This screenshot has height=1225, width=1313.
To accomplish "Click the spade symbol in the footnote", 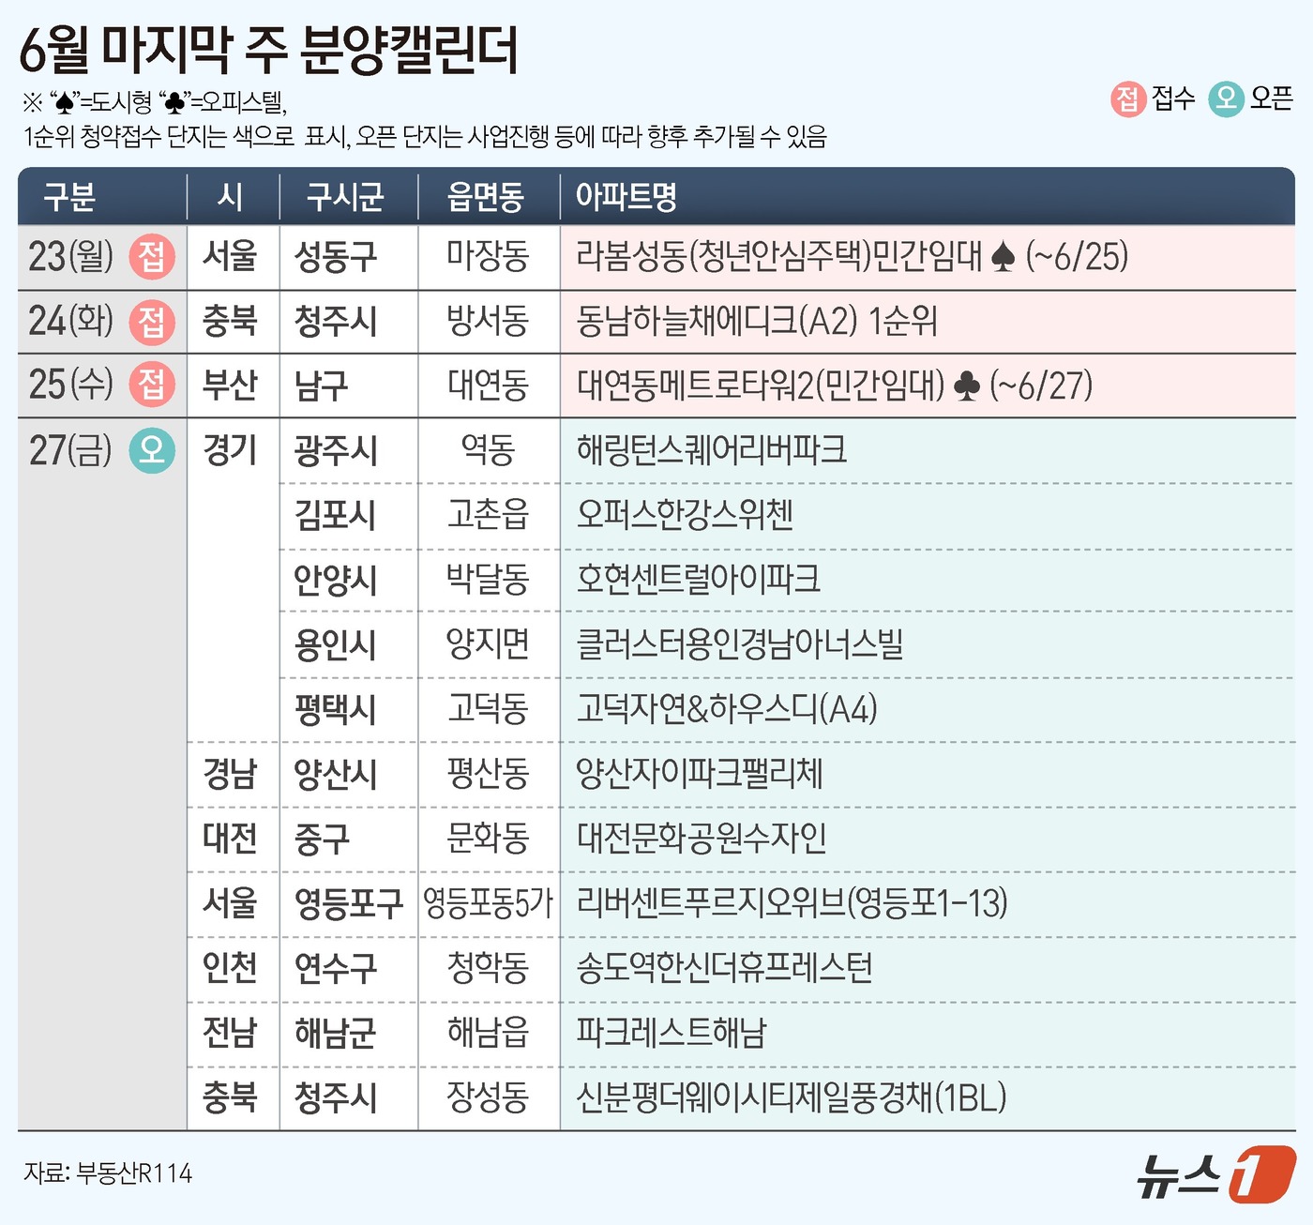I will 64,102.
